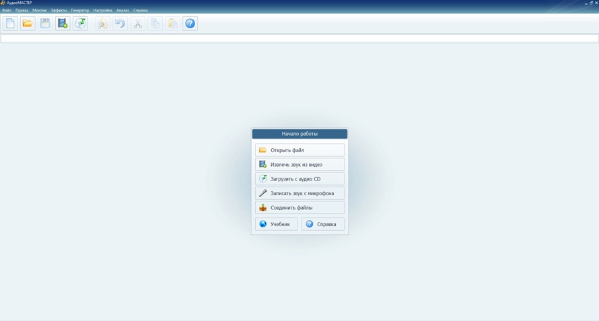Choose Соединить файлы
Image resolution: width=599 pixels, height=321 pixels.
tap(299, 208)
